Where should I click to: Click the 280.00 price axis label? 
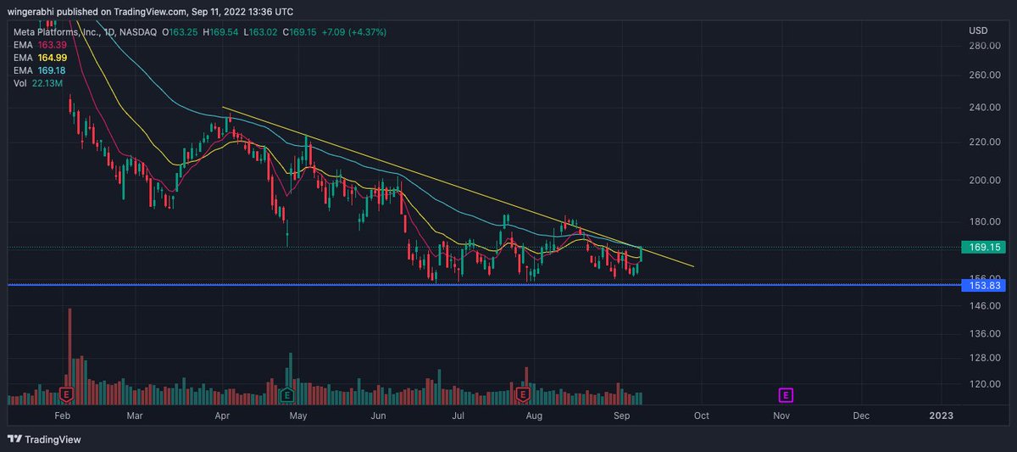983,46
